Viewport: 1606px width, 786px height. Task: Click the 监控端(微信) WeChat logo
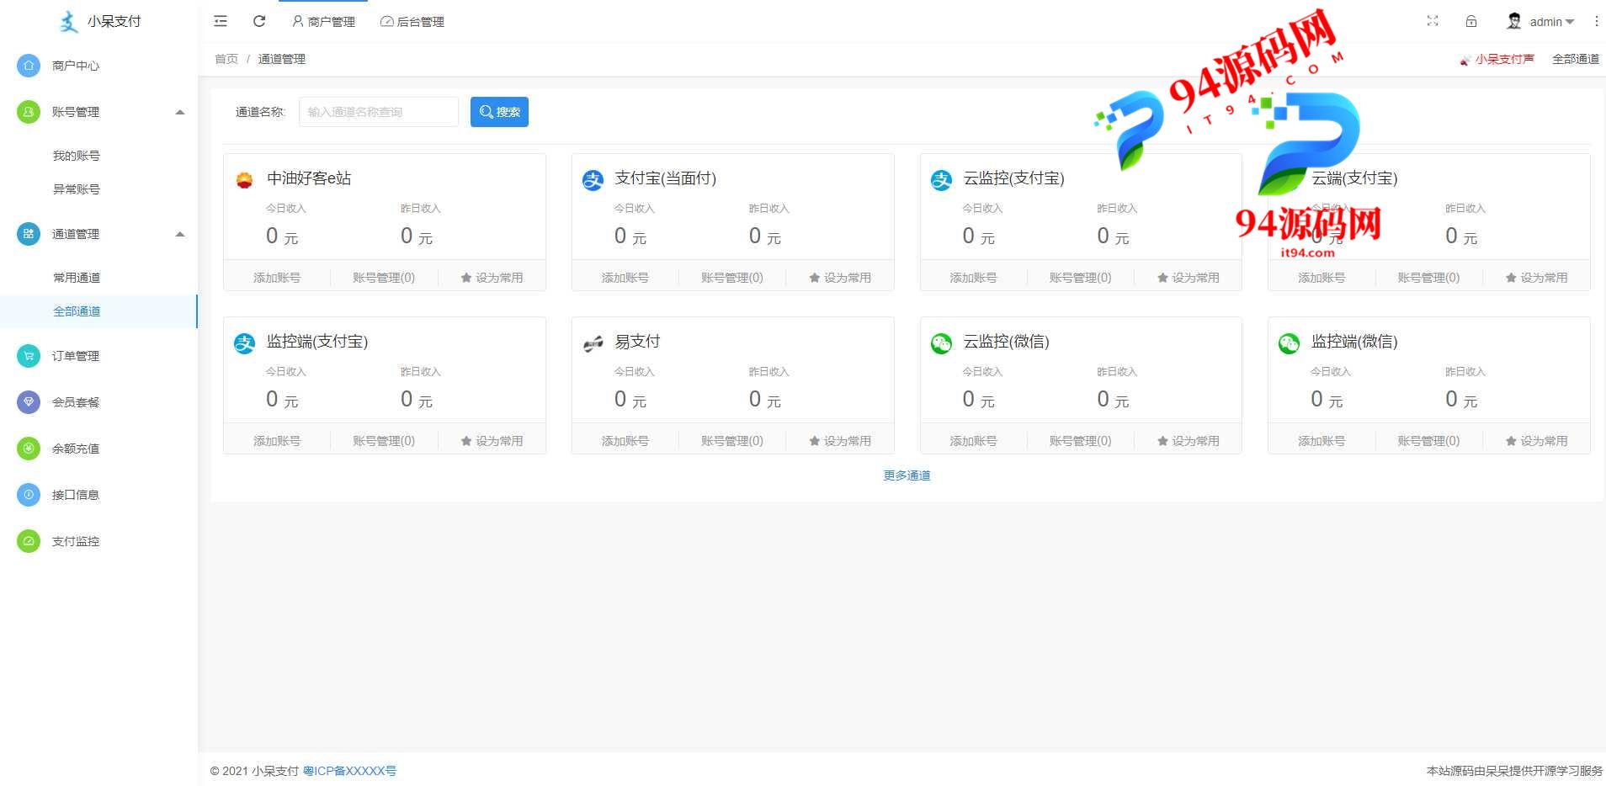1289,343
